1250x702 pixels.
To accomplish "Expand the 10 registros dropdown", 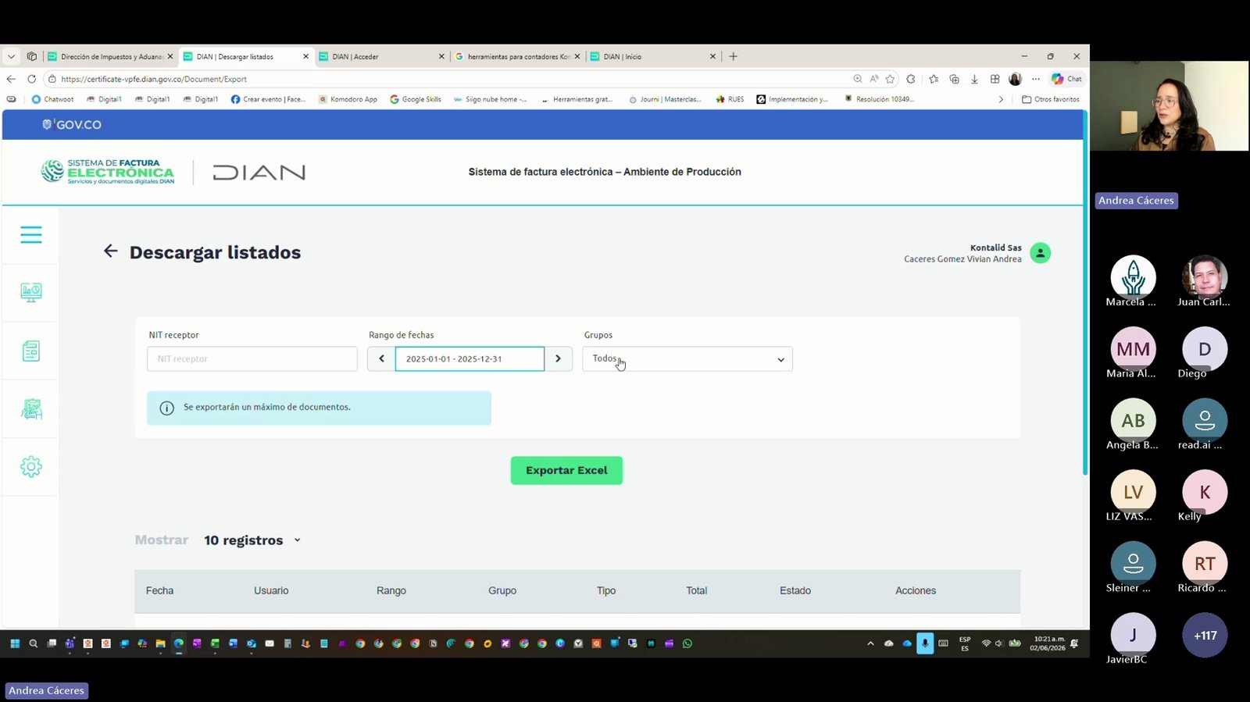I will point(252,540).
